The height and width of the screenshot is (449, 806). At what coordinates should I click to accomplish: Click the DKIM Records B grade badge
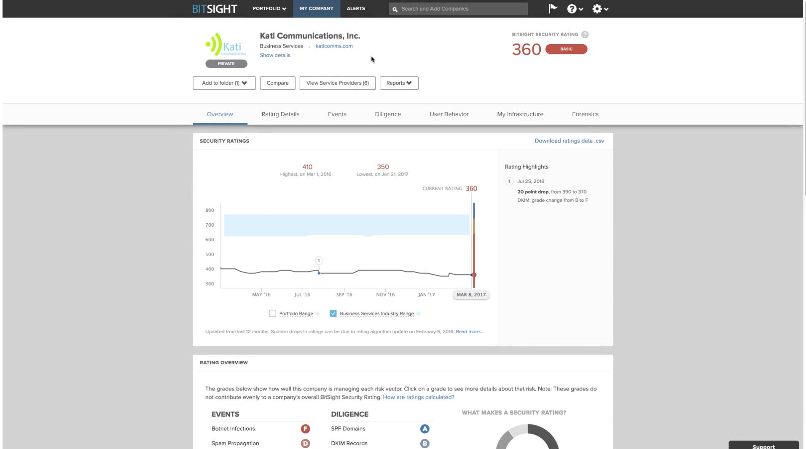click(424, 444)
